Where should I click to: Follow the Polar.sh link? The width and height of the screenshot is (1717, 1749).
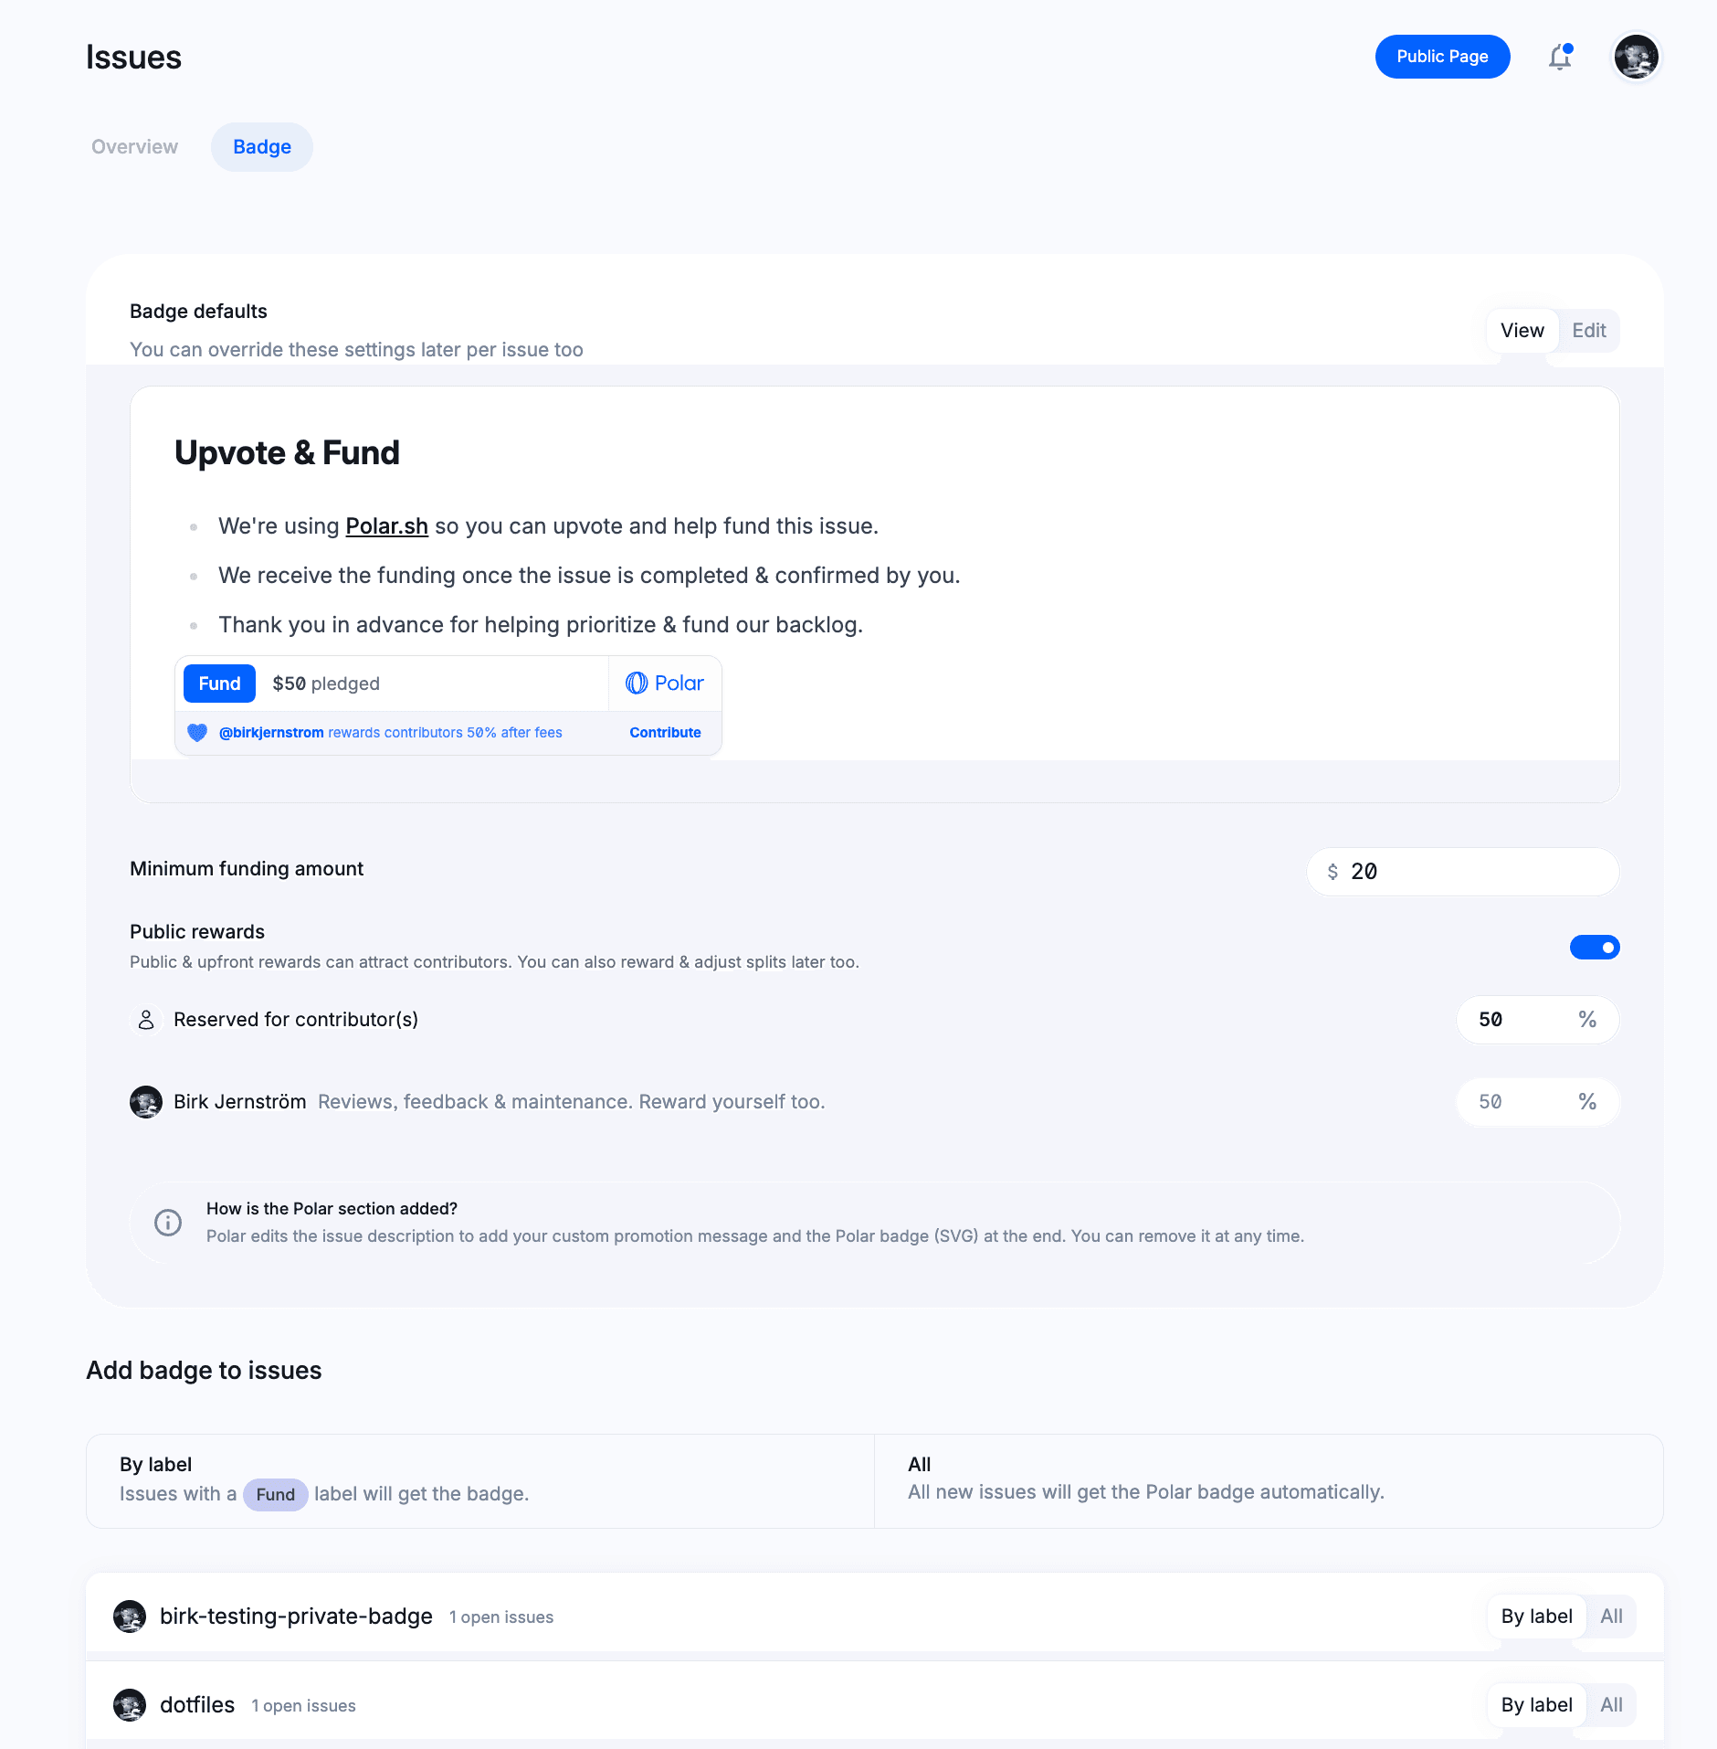pos(386,526)
